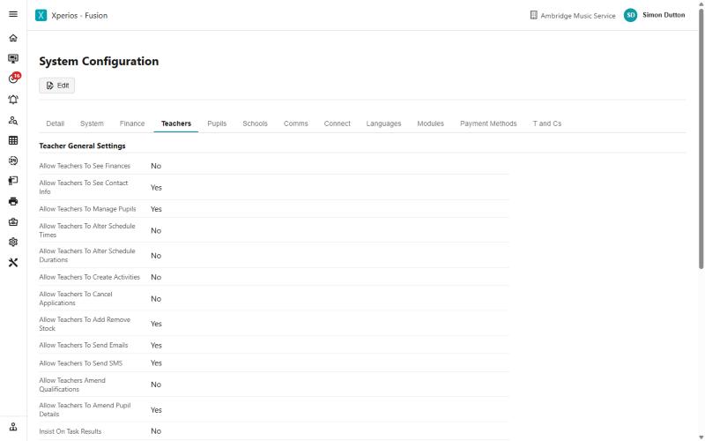Open the circular 29 calendar icon

[x=13, y=161]
